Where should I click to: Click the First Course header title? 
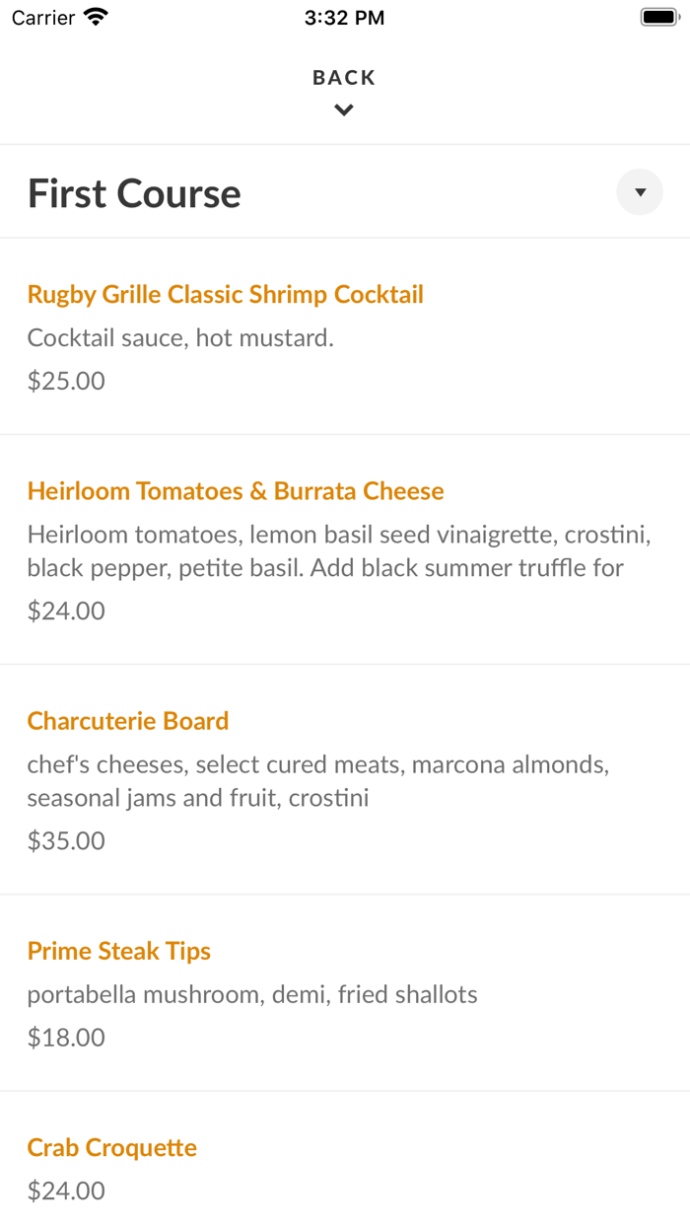pos(134,192)
